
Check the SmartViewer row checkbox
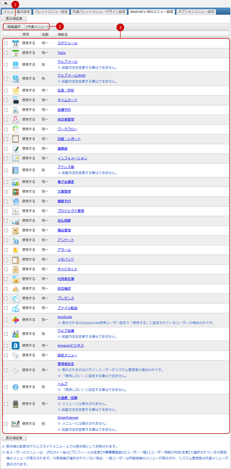point(6,424)
